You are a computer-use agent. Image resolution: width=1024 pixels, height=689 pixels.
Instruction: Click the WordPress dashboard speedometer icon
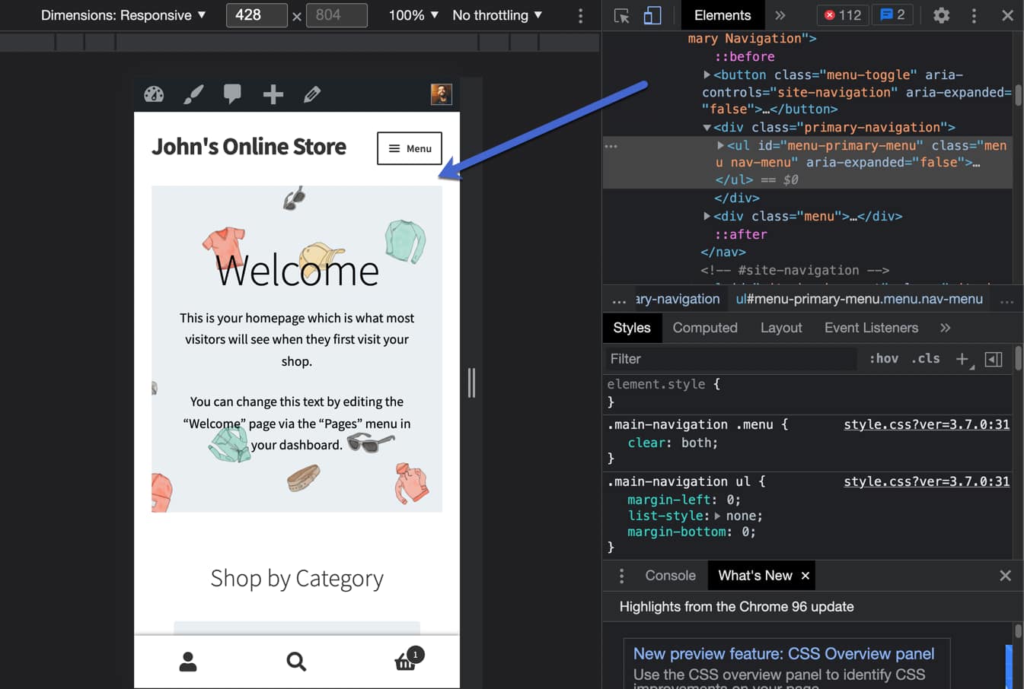point(154,94)
